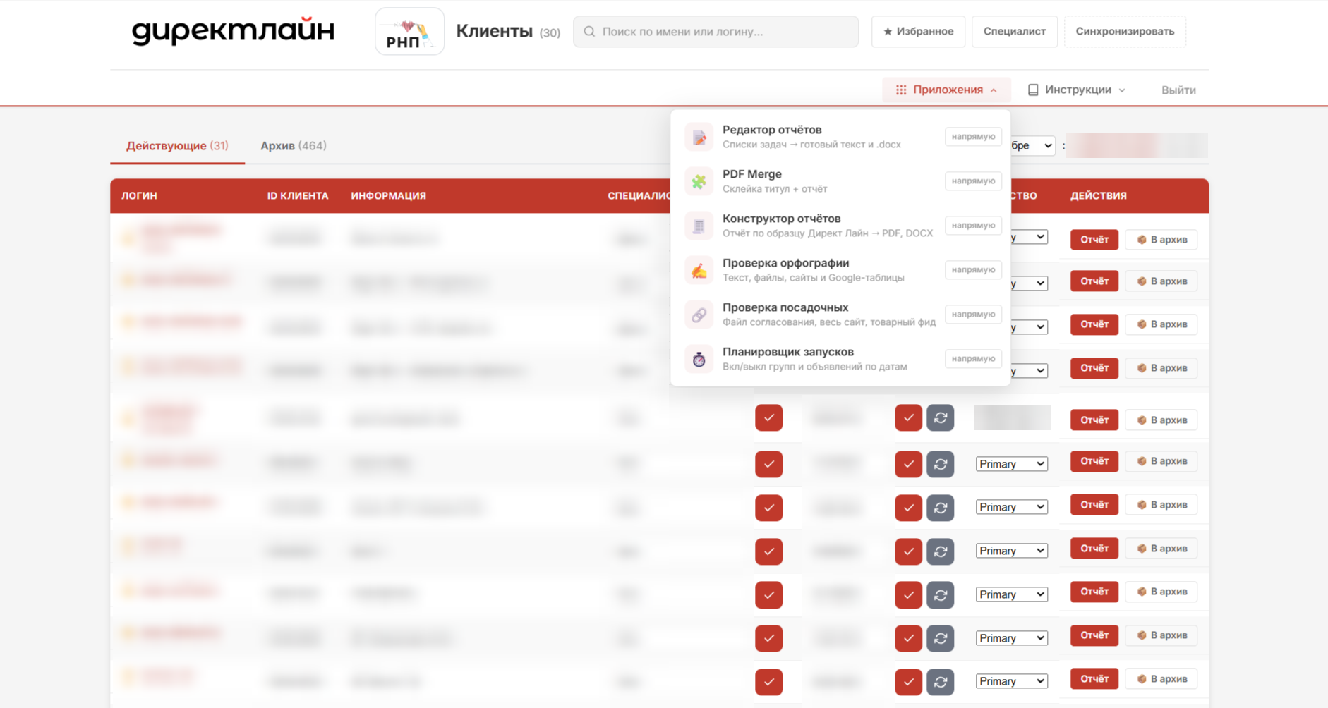Image resolution: width=1328 pixels, height=708 pixels.
Task: Click the Специалист button
Action: point(1015,32)
